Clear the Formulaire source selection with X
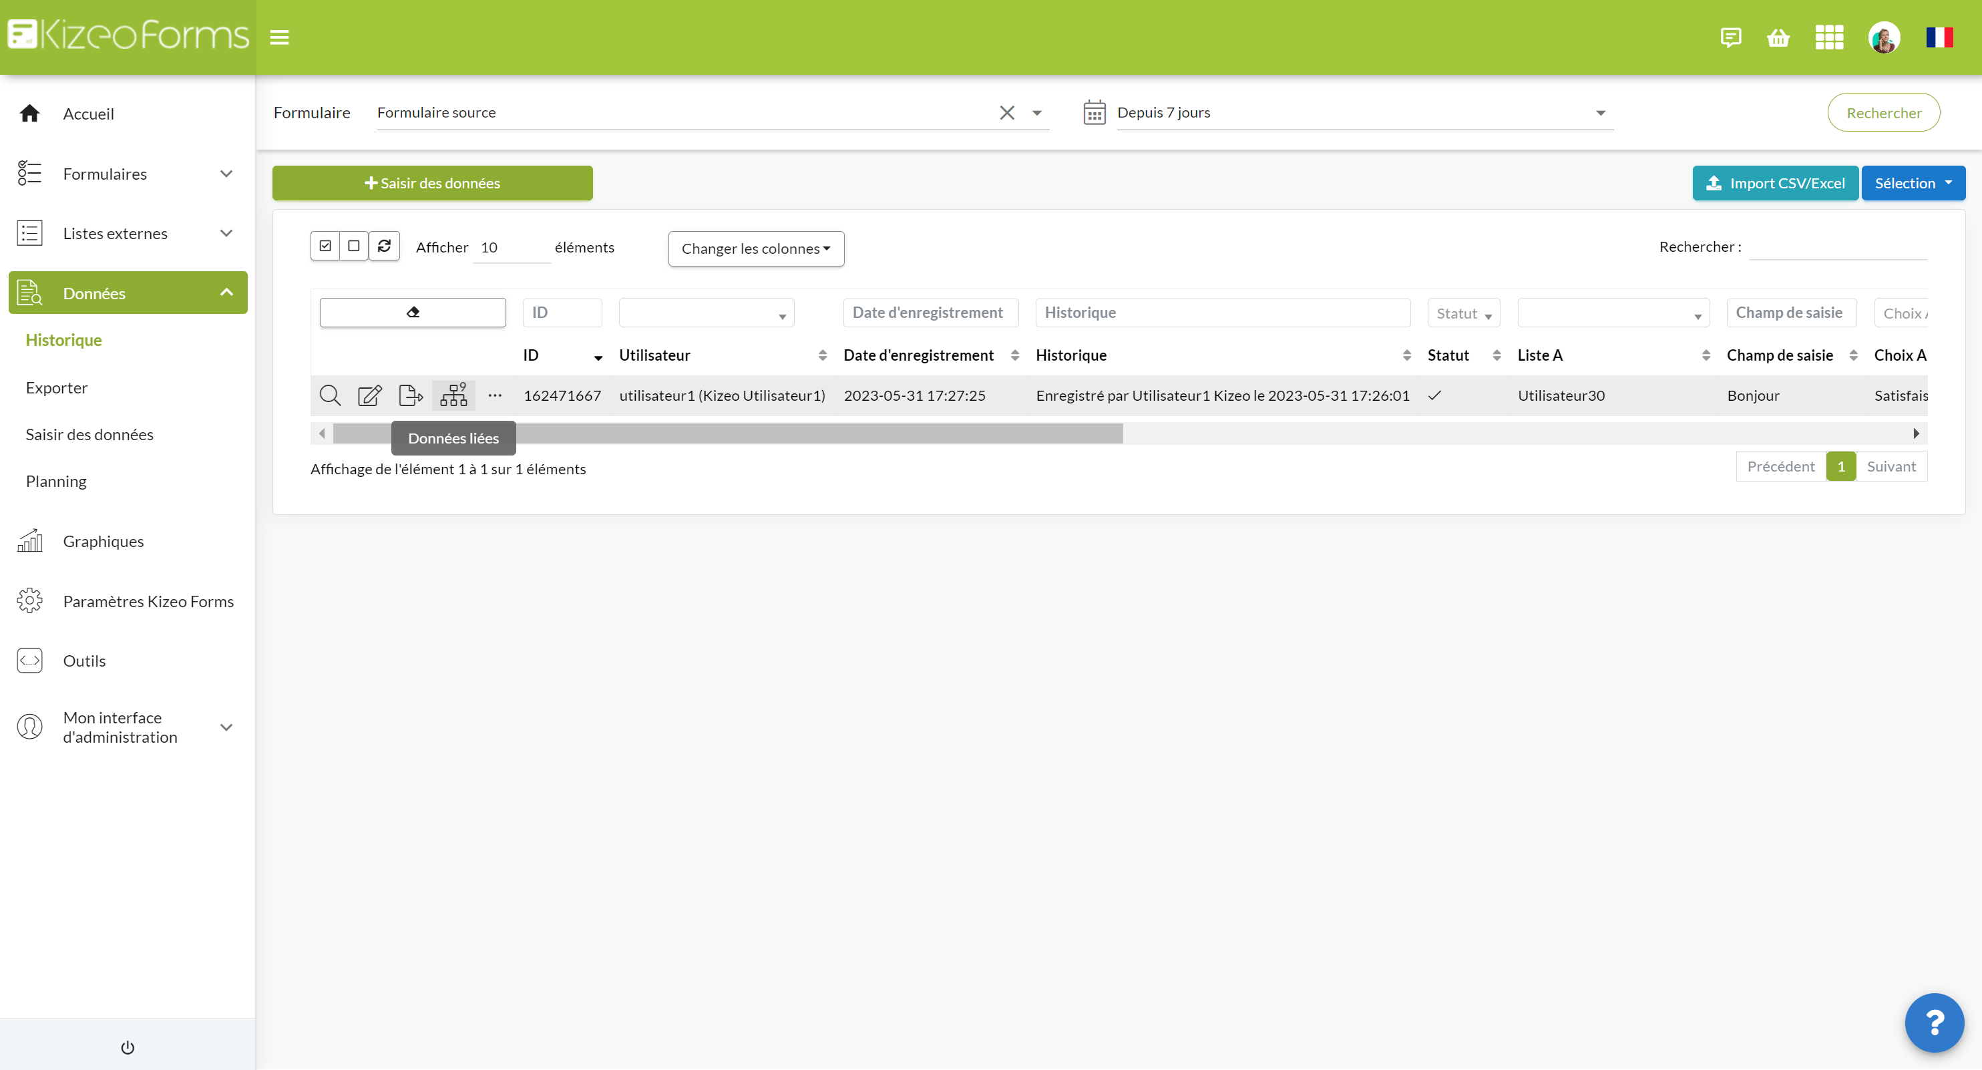The image size is (1982, 1070). pos(1006,112)
